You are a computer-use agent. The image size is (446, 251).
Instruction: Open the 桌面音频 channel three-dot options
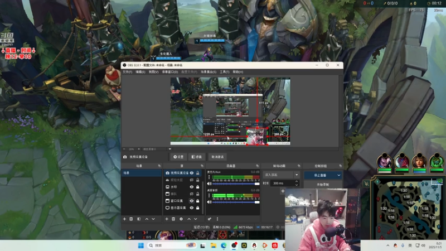209,196
